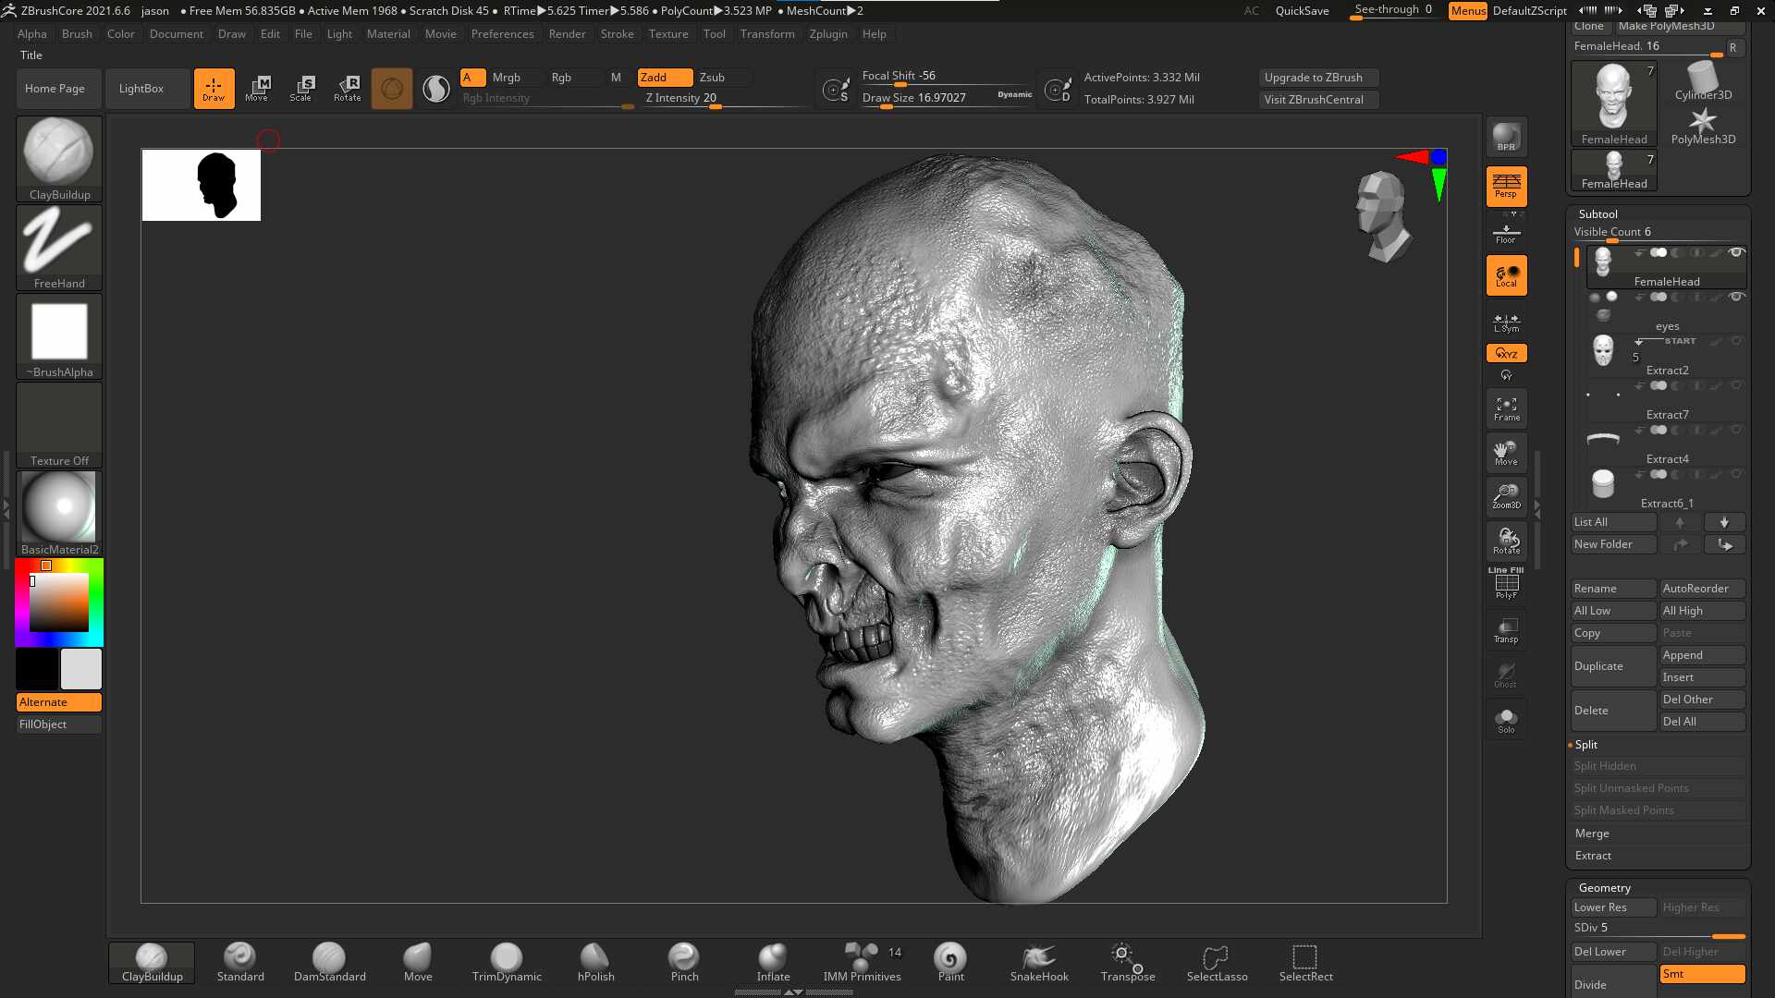
Task: Click the Frame view icon
Action: pyautogui.click(x=1506, y=408)
